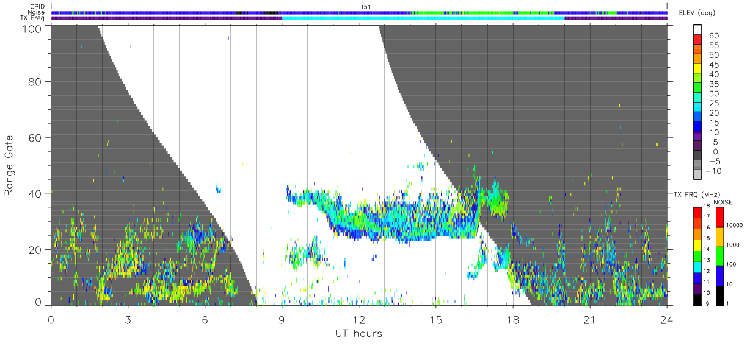Click the 3 tick on the UT hours axis
The image size is (750, 346).
coord(128,319)
